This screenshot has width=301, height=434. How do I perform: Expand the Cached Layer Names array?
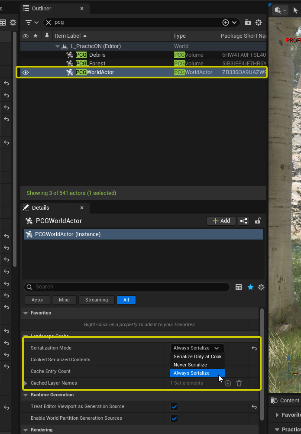coord(26,383)
